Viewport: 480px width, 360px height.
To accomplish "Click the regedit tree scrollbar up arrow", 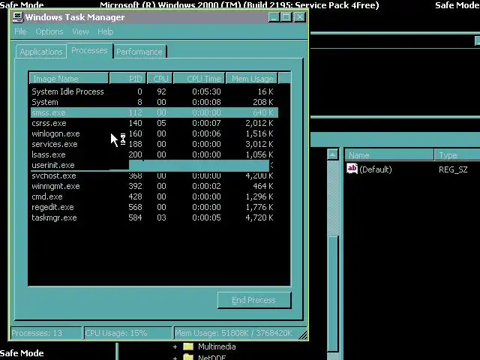I will click(333, 154).
